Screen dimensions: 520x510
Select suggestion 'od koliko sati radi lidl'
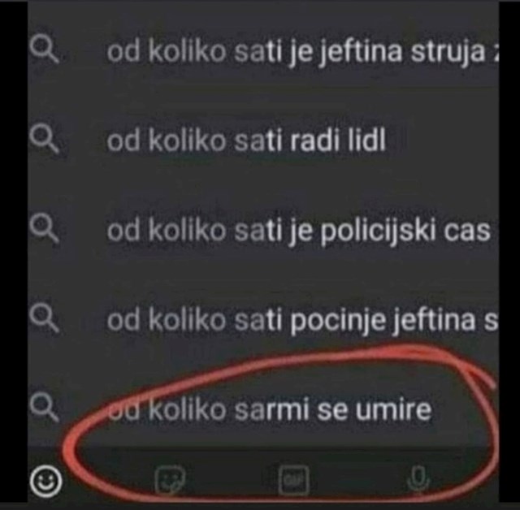coord(246,140)
